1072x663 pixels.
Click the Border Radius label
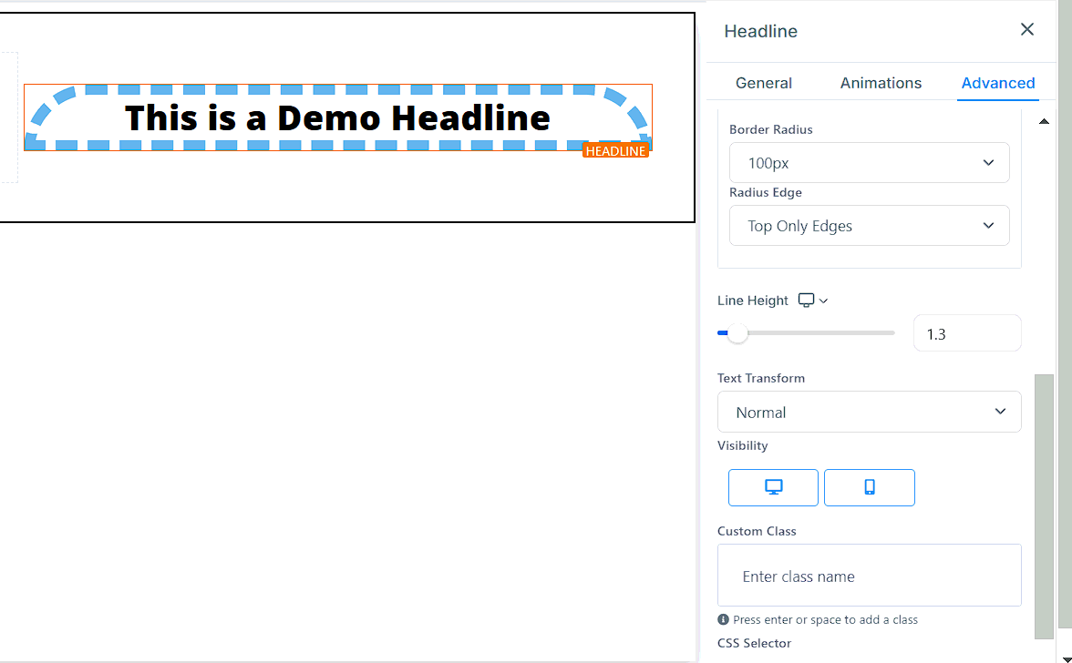[770, 129]
